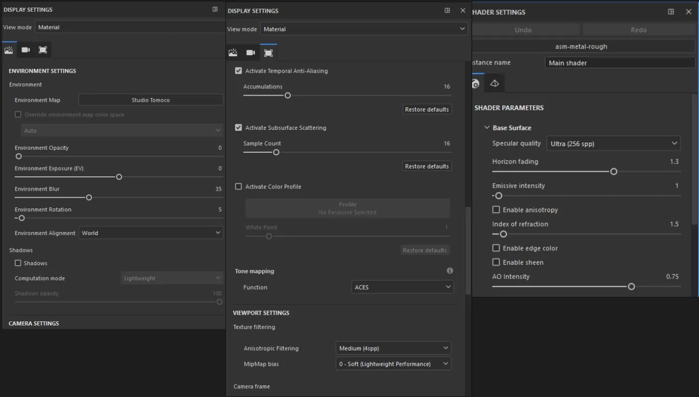Click the Horizon fading value 1.3
This screenshot has width=699, height=397.
[x=674, y=161]
